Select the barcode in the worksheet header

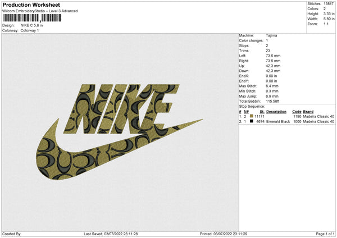32,18
